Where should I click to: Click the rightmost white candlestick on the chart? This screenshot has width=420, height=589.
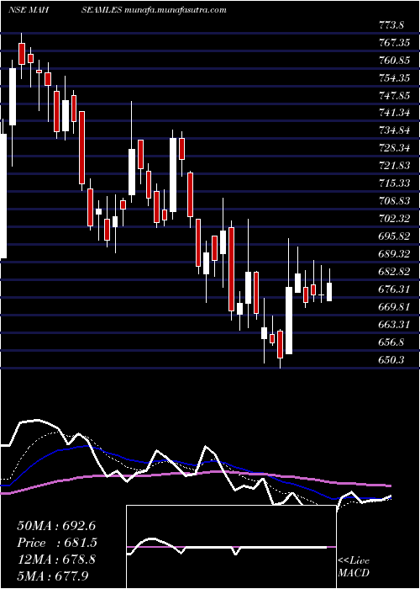[x=329, y=292]
